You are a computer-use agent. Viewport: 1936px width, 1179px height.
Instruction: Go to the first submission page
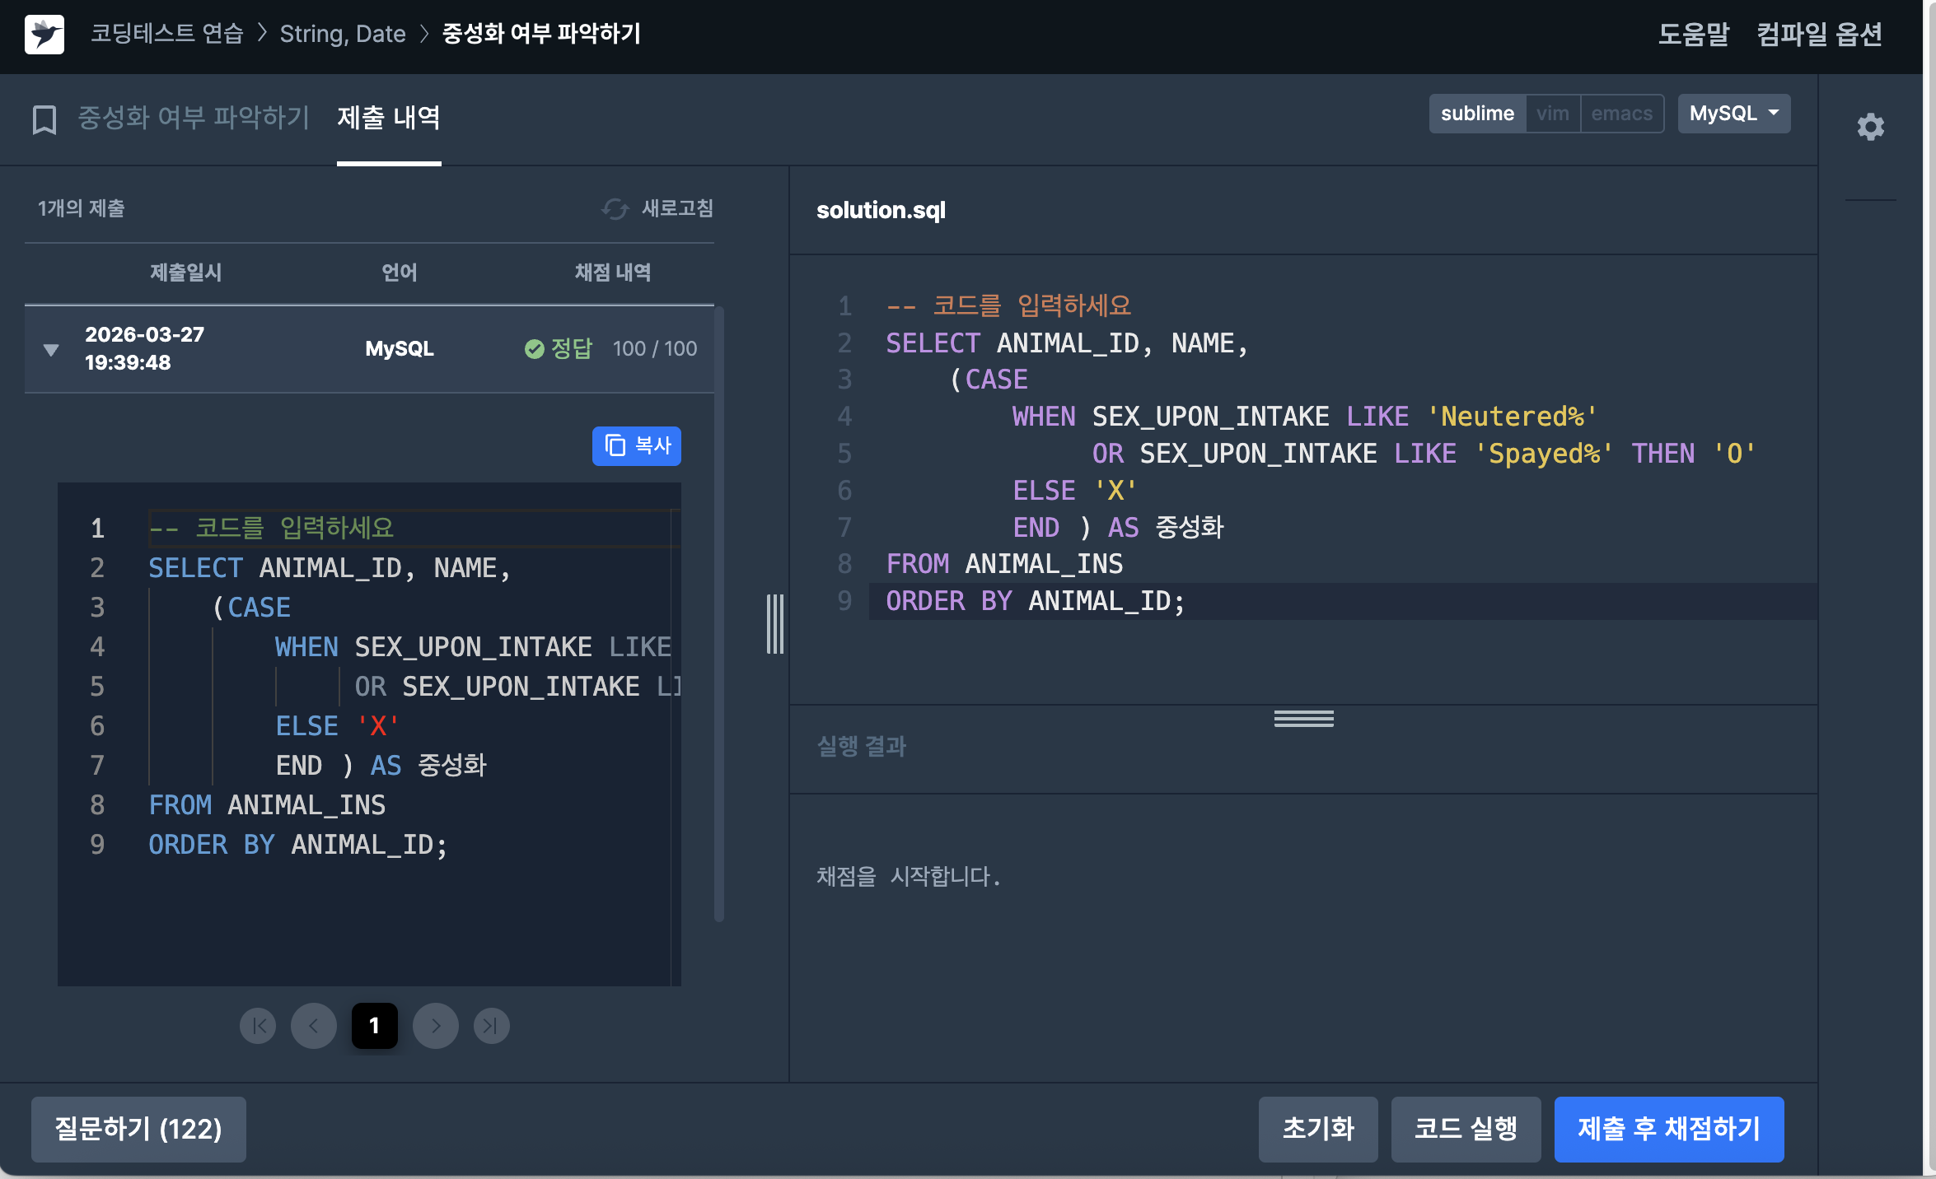(x=258, y=1026)
